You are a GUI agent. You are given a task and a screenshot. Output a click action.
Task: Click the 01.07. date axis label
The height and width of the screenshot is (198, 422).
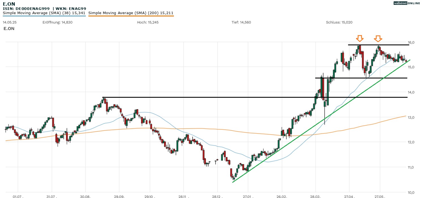coord(18,196)
